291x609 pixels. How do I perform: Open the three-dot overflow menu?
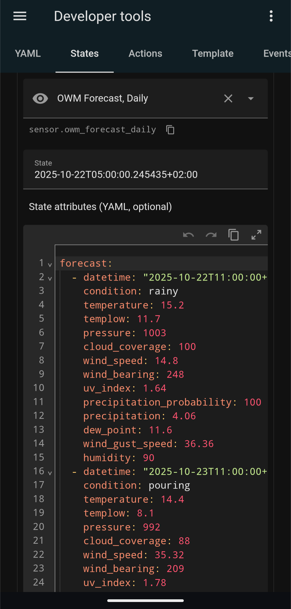tap(271, 16)
